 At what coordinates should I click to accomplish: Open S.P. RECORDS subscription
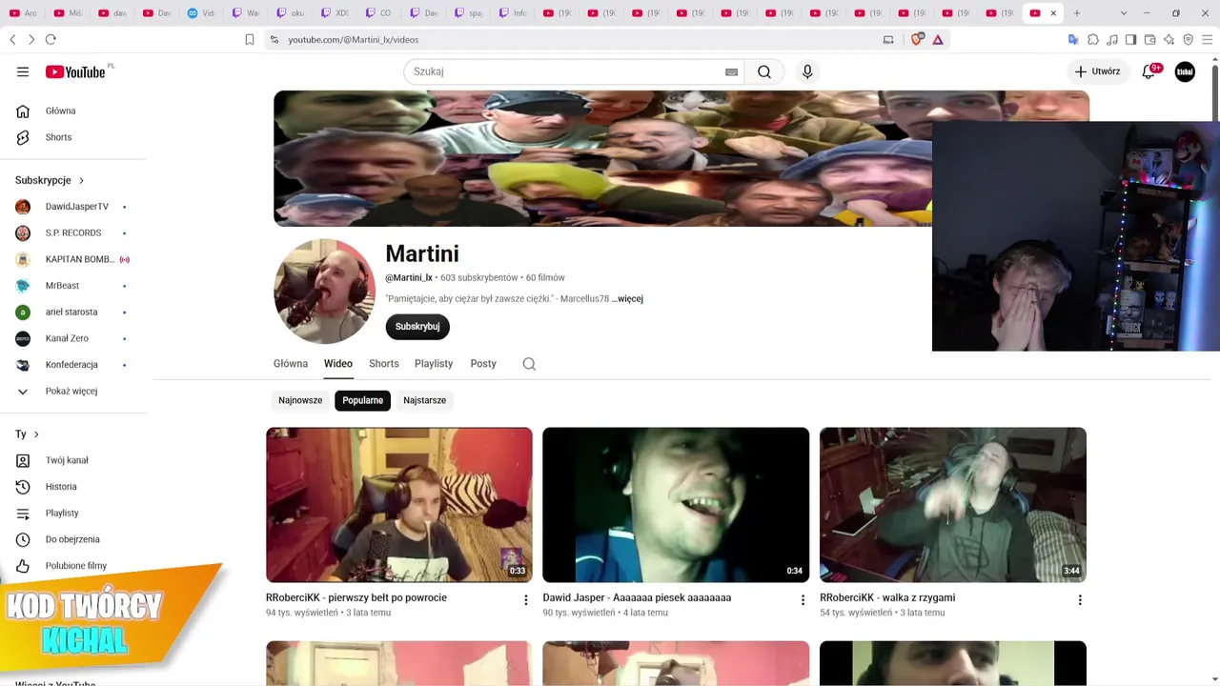tap(72, 232)
